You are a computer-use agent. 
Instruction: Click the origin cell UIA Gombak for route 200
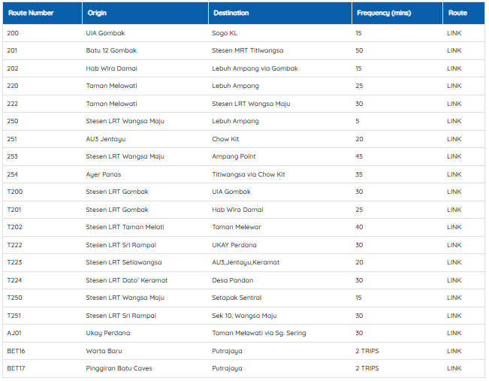coord(107,33)
